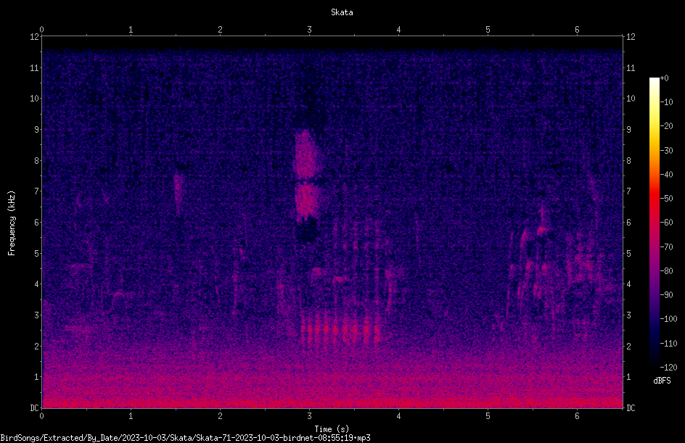Click the "-30" value on the color scale

[x=666, y=151]
